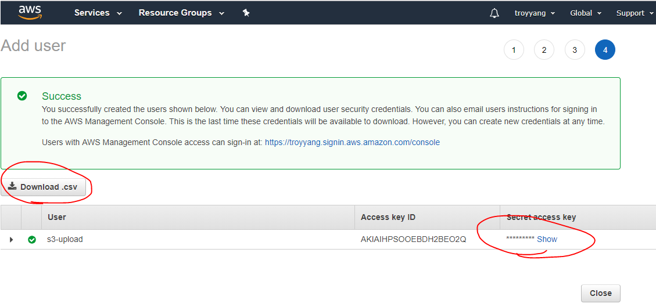Click the User column header
Image resolution: width=656 pixels, height=307 pixels.
point(57,217)
